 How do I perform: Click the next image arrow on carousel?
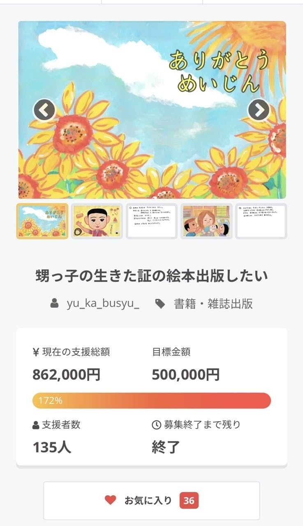pos(259,110)
